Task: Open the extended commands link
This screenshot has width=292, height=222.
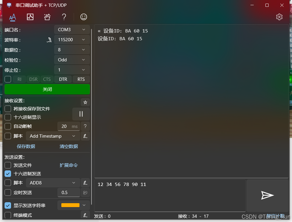Action: [69, 165]
